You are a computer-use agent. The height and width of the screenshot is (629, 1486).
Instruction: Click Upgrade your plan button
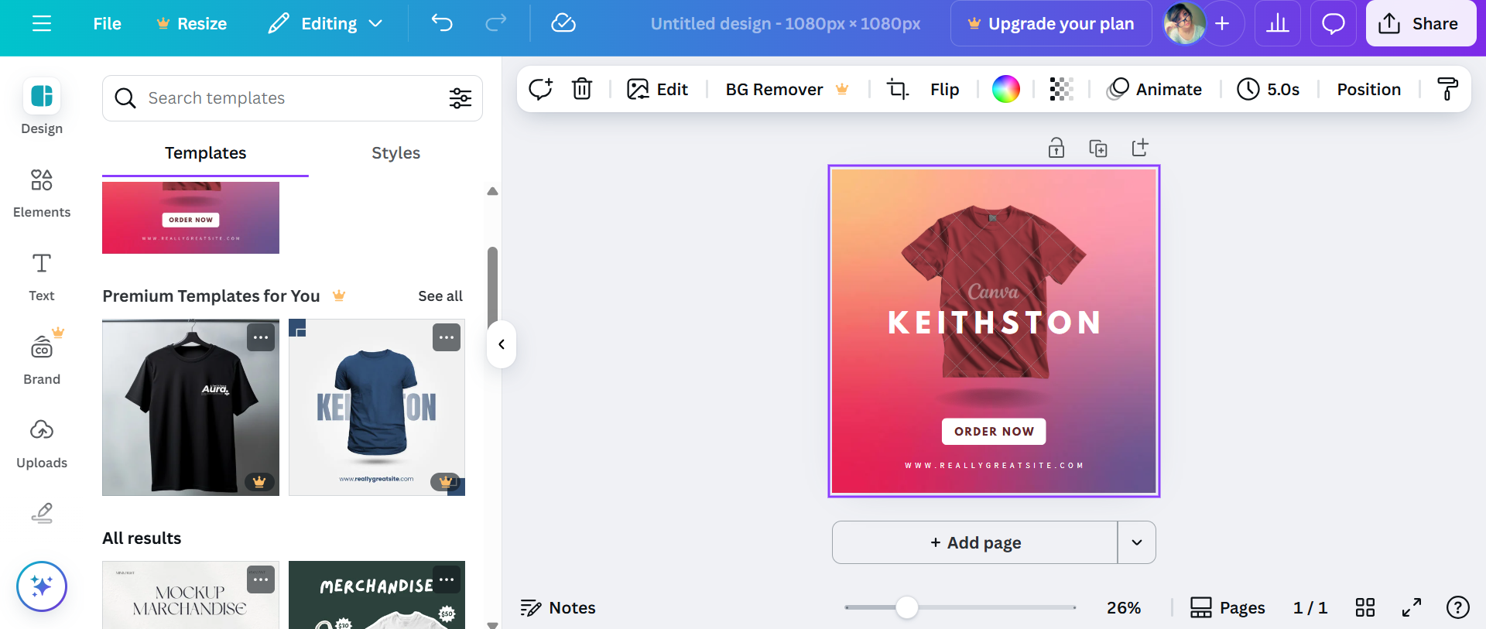1051,24
